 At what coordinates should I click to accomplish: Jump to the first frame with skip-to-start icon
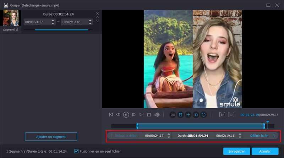click(111, 115)
